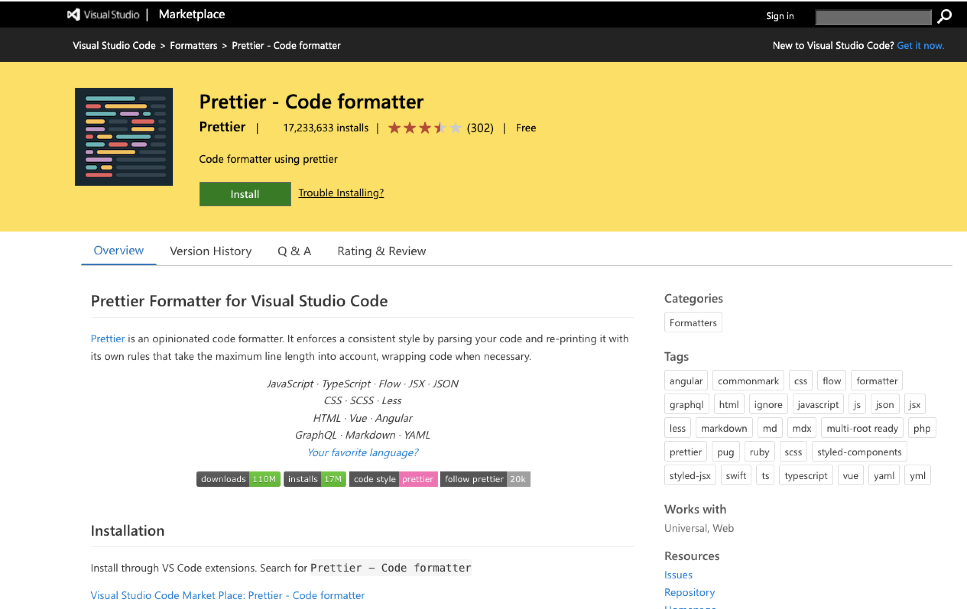Go to the Rating & Review tab
This screenshot has height=609, width=967.
(x=381, y=251)
